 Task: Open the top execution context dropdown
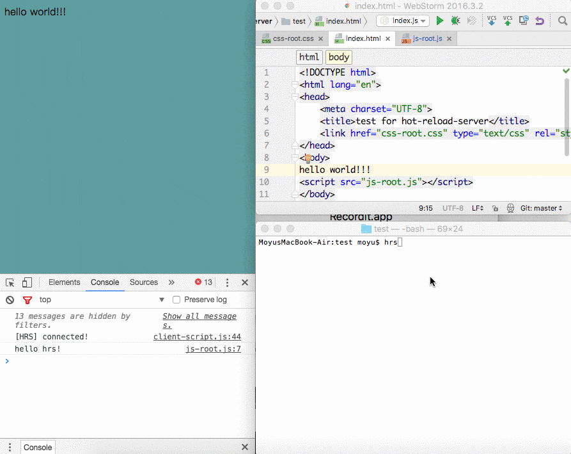pyautogui.click(x=102, y=300)
